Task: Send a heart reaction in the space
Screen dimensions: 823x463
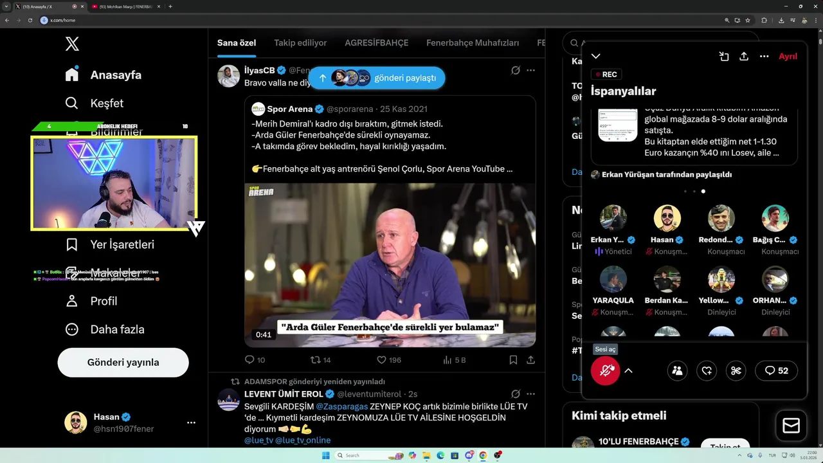Action: point(707,370)
